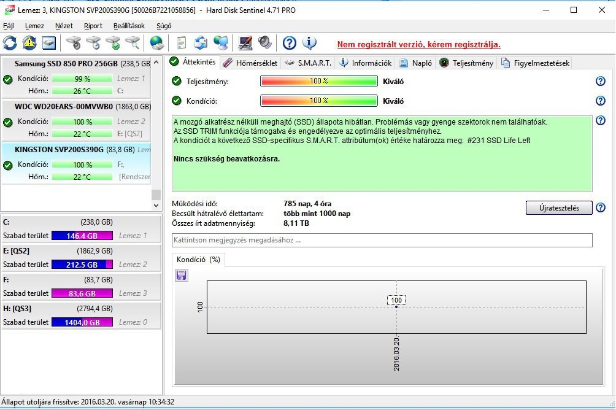The width and height of the screenshot is (616, 410).
Task: Switch to the Hőmérséklet tab
Action: 251,63
